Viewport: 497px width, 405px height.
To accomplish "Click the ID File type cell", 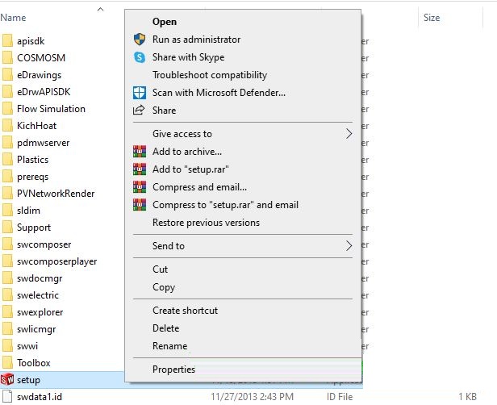I will (x=340, y=397).
